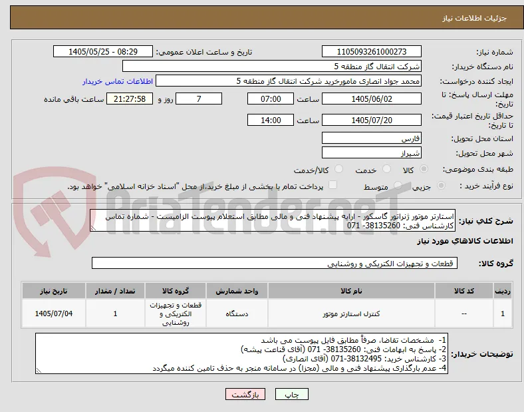Select the جزیی purchase type radio

(x=441, y=185)
